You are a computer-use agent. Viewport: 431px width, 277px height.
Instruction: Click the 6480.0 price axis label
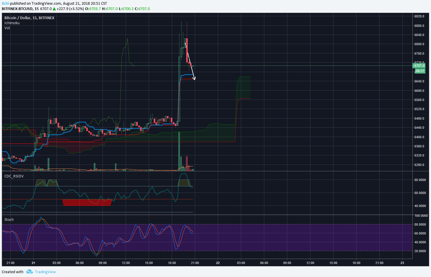(419, 119)
